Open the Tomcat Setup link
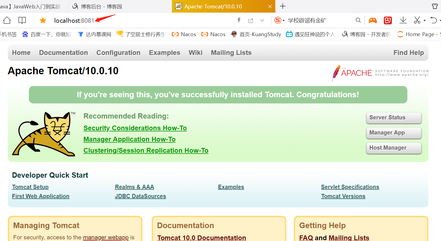 coord(30,187)
